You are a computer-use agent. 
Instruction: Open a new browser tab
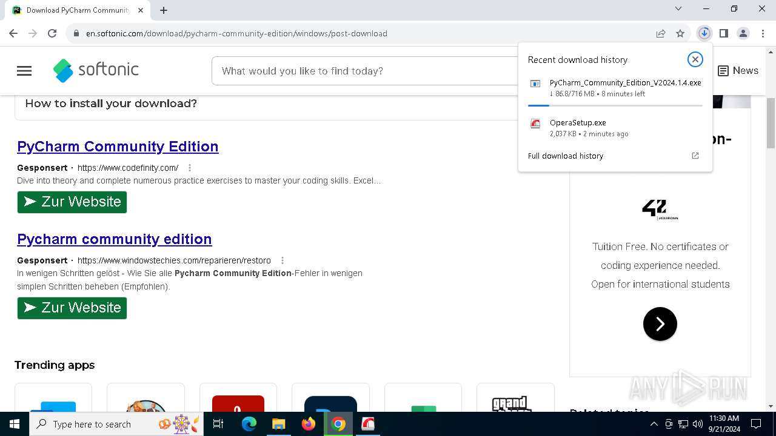click(x=164, y=10)
